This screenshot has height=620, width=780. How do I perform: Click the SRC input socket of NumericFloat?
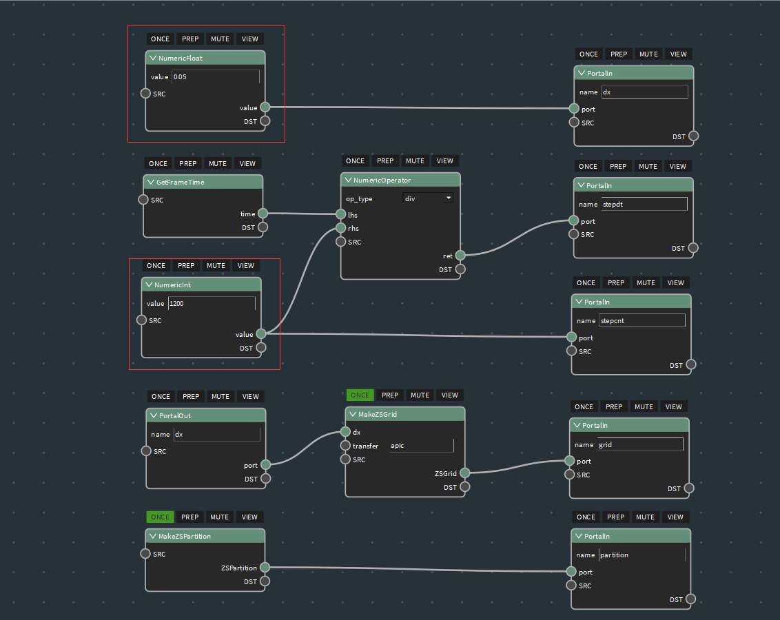(146, 94)
